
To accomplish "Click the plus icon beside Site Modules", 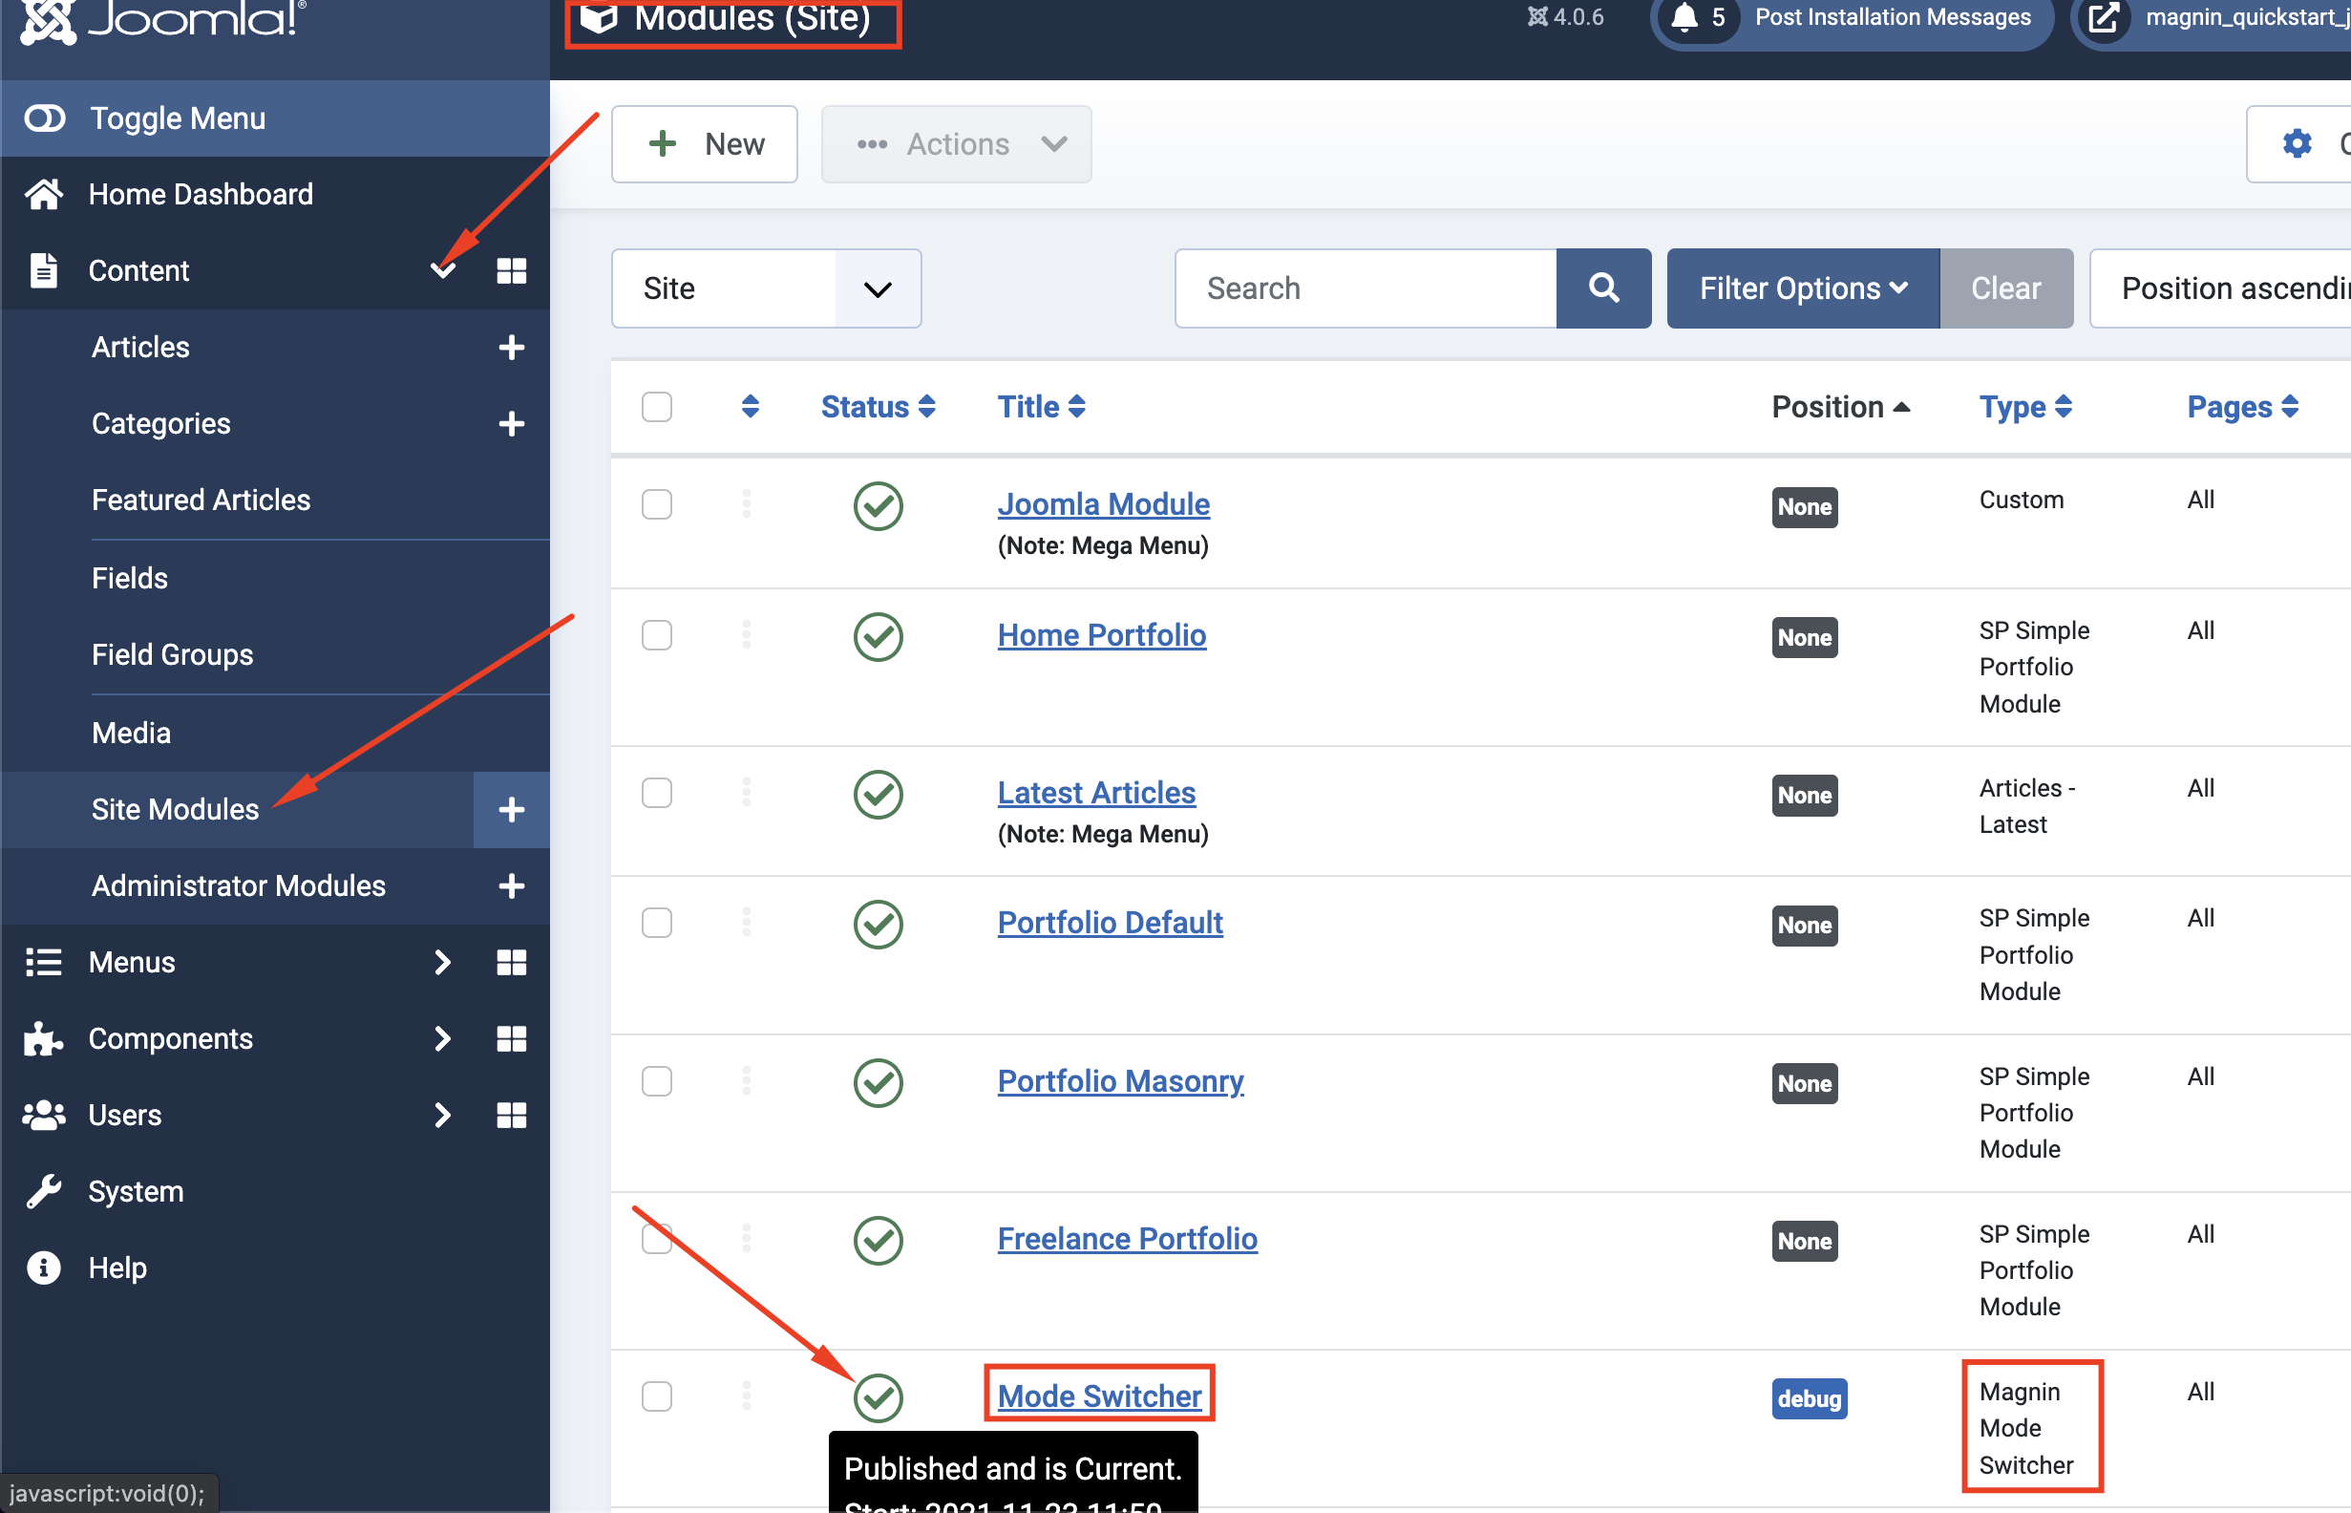I will click(x=511, y=810).
